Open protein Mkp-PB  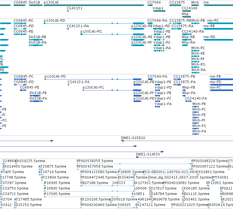point(189,87)
